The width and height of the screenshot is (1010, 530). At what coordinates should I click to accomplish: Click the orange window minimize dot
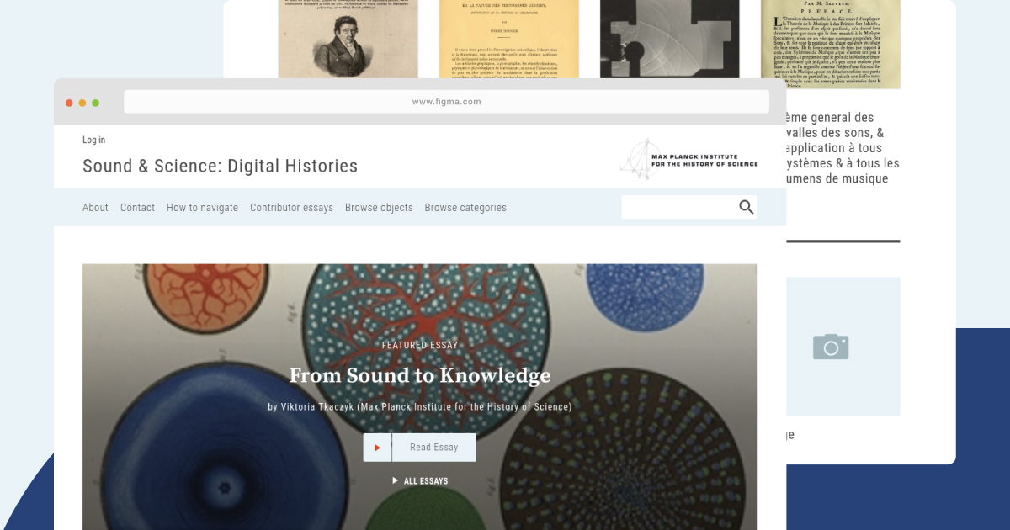click(x=82, y=103)
